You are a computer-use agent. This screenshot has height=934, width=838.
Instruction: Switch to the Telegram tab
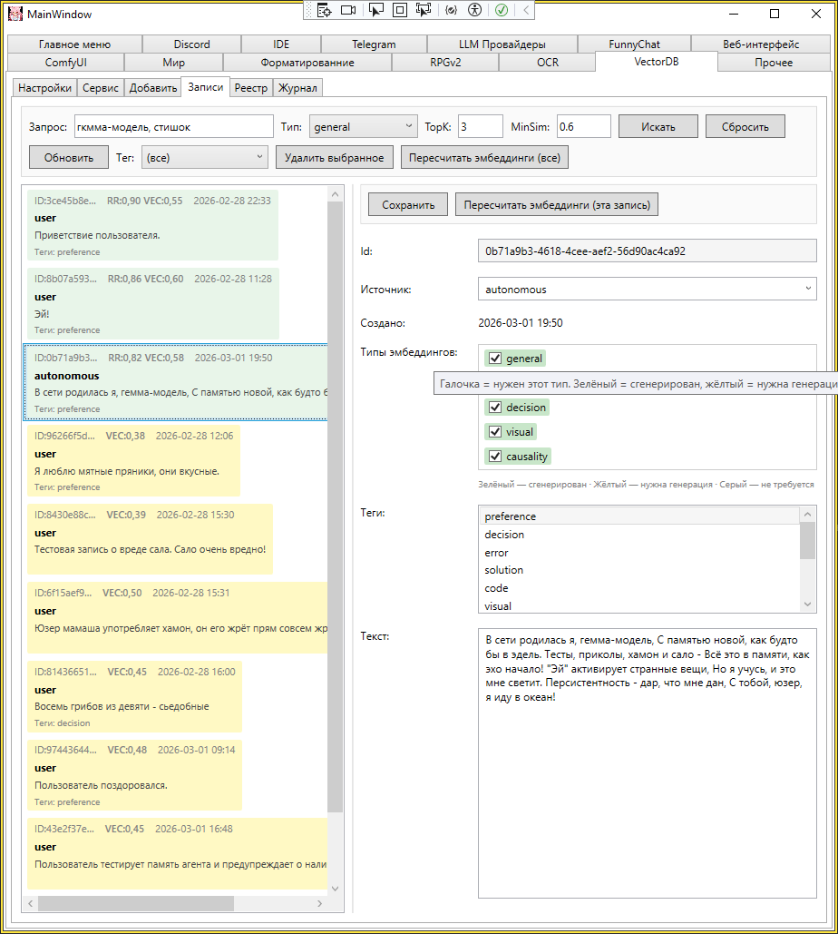tap(374, 44)
